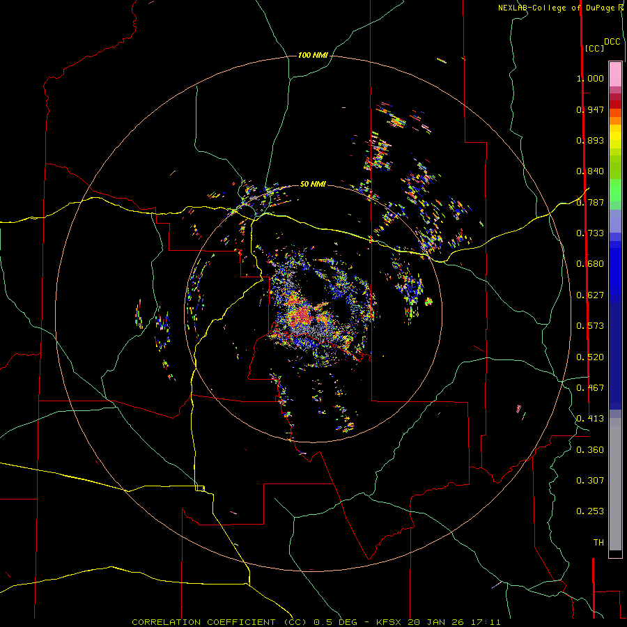The image size is (627, 627).
Task: Select the 0.947 scale value
Action: pos(590,109)
